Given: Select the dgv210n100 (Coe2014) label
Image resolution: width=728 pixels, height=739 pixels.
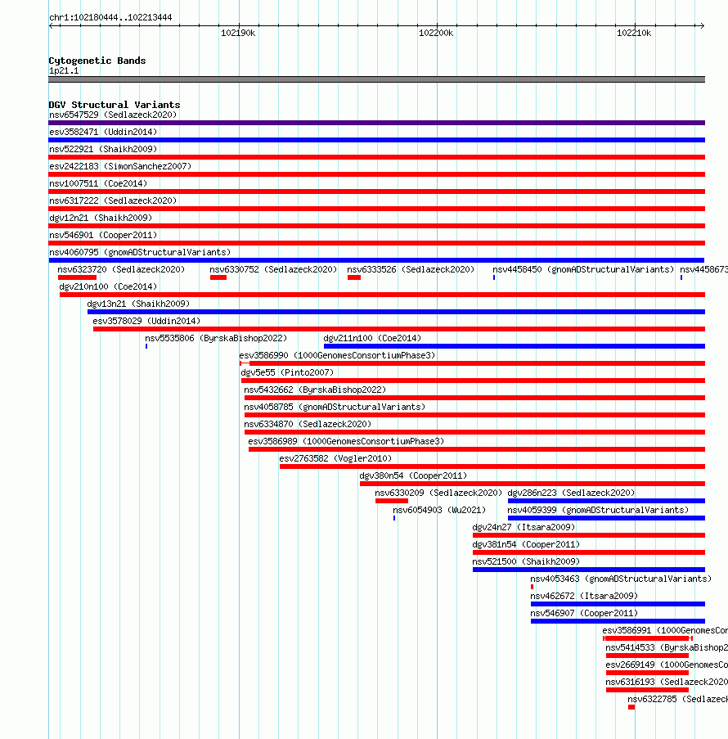Looking at the screenshot, I should [108, 286].
